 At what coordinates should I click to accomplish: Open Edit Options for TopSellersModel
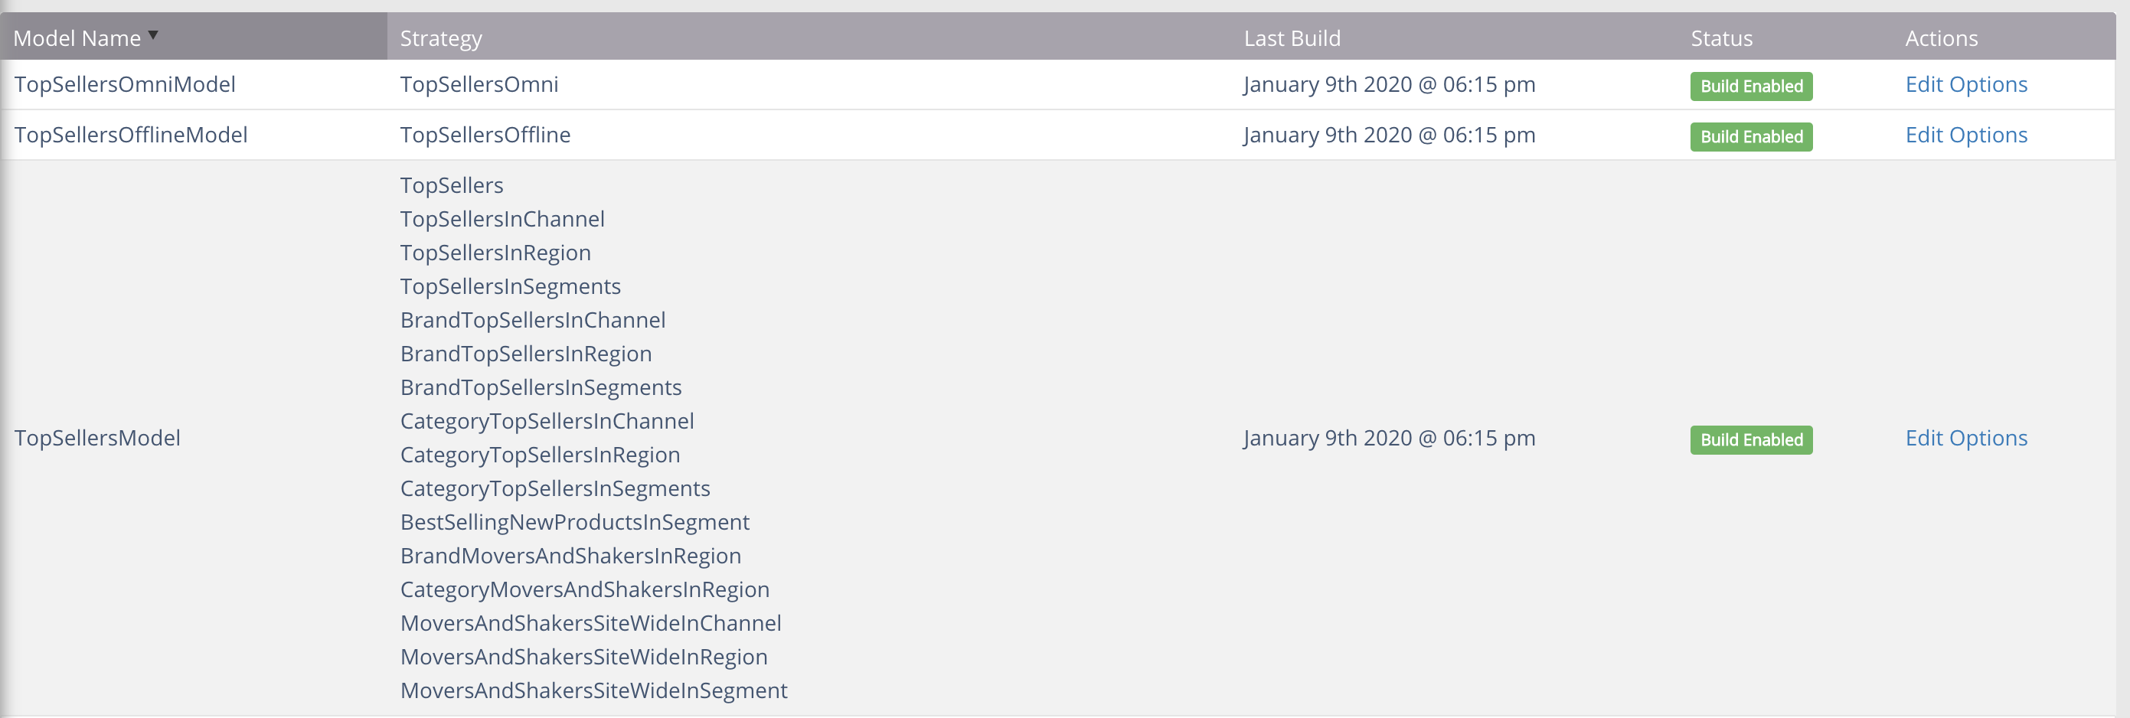click(1965, 438)
